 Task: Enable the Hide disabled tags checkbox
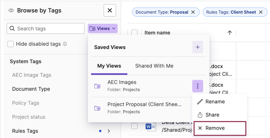point(11,44)
